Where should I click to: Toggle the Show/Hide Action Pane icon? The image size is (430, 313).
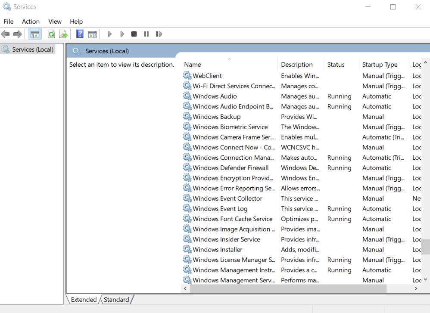click(92, 34)
